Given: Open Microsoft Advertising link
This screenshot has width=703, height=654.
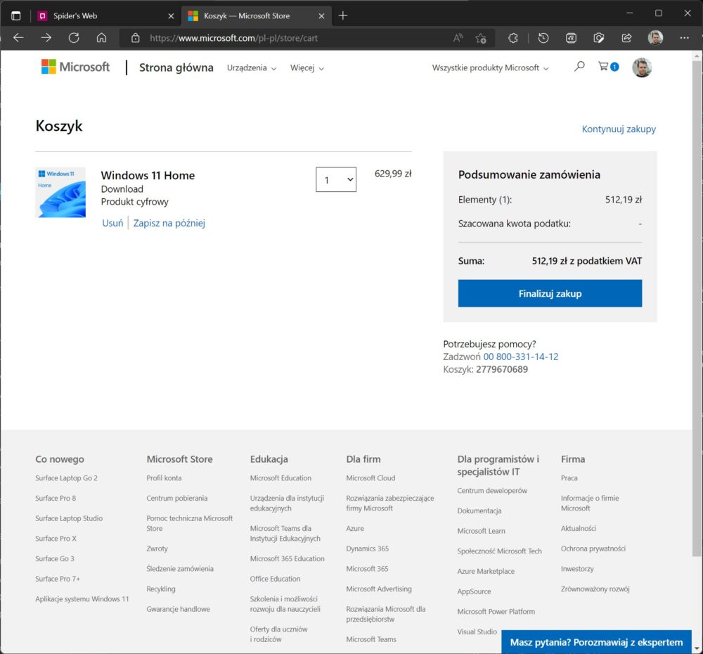Looking at the screenshot, I should pyautogui.click(x=379, y=589).
